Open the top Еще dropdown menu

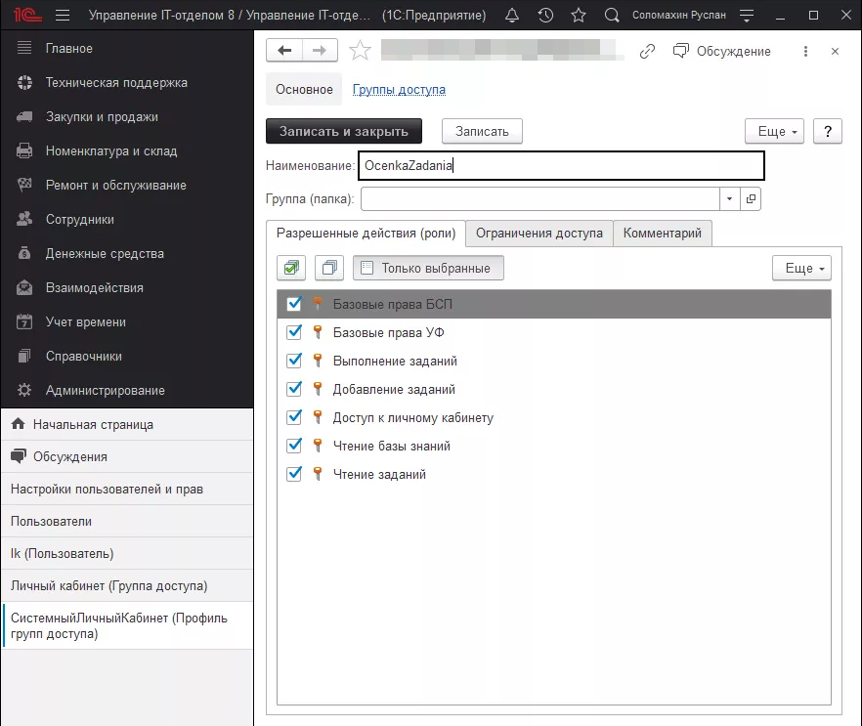pyautogui.click(x=773, y=131)
